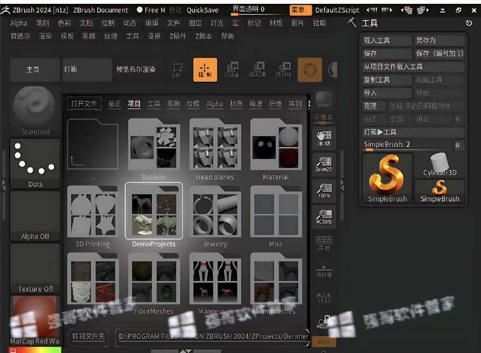Open the MatCap Red Wax material selector
Screen dimensions: 481x353
(35, 320)
